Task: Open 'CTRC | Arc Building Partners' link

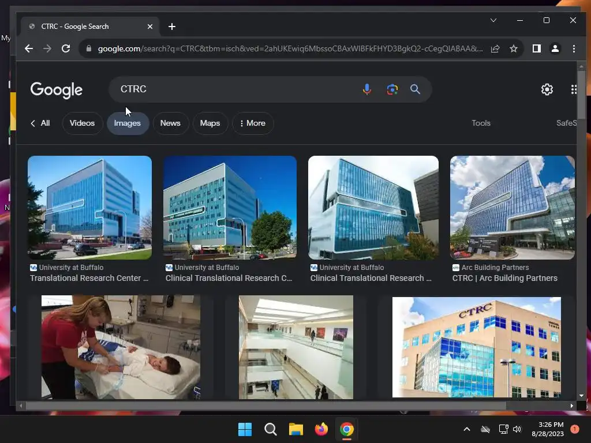Action: click(504, 278)
